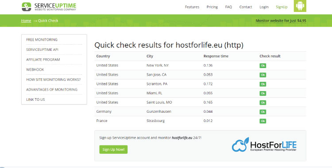The height and width of the screenshot is (168, 332).
Task: Open the Features menu item
Action: pos(192,7)
